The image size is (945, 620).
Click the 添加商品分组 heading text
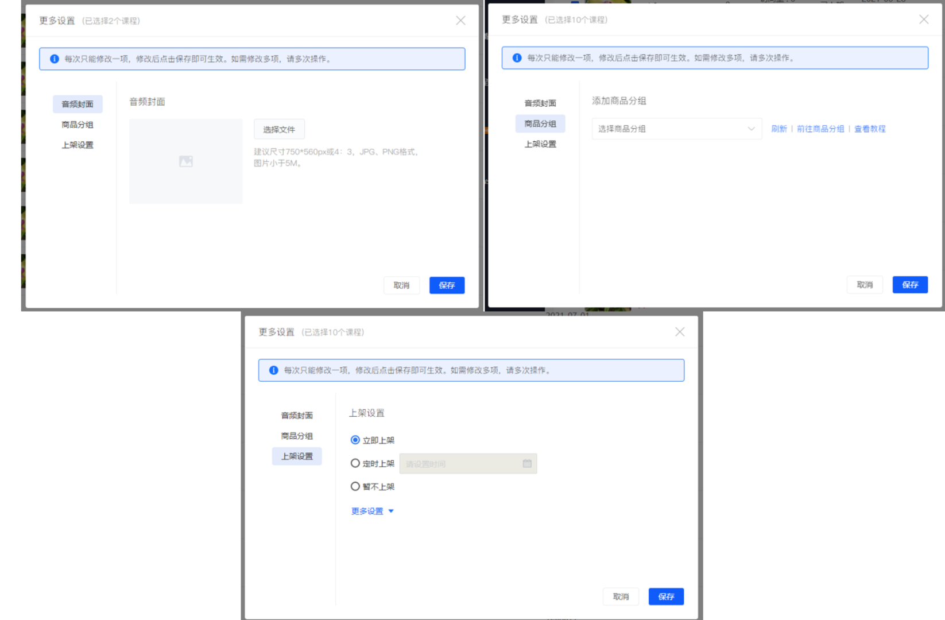coord(619,100)
